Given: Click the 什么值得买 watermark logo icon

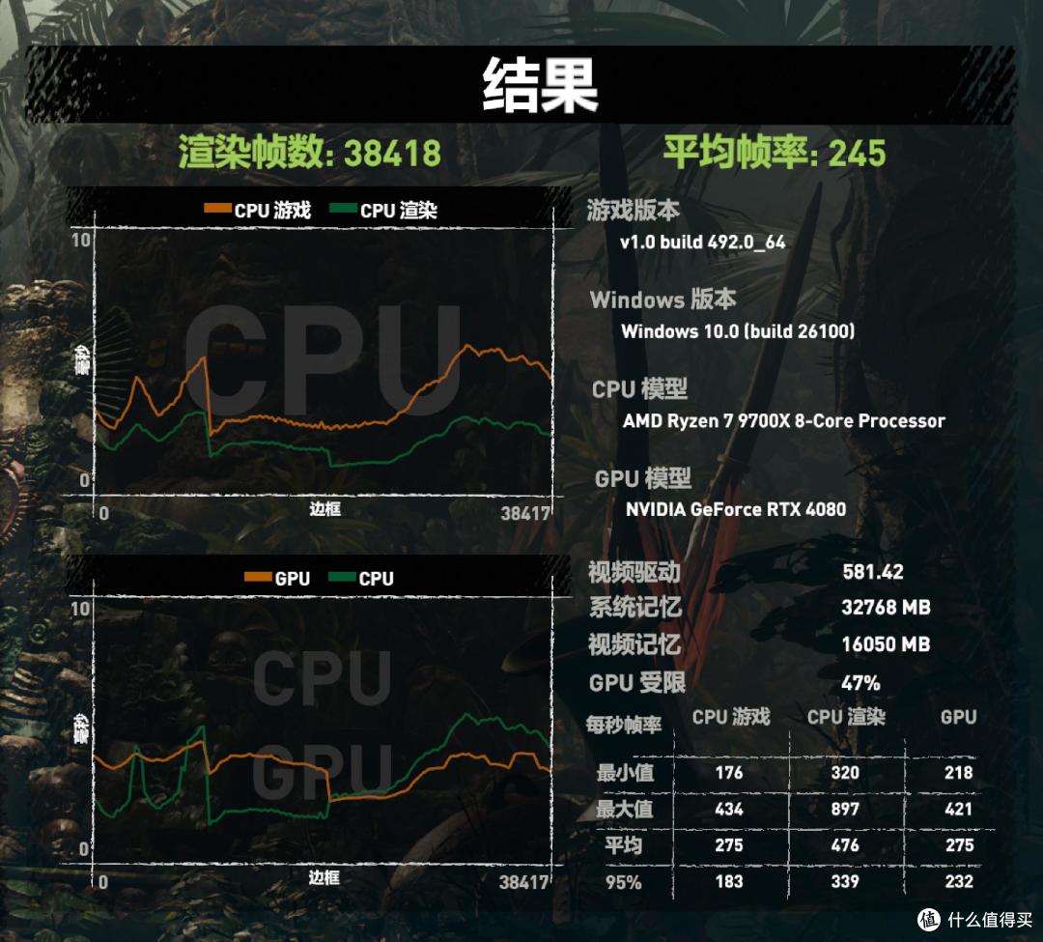Looking at the screenshot, I should pos(929,920).
